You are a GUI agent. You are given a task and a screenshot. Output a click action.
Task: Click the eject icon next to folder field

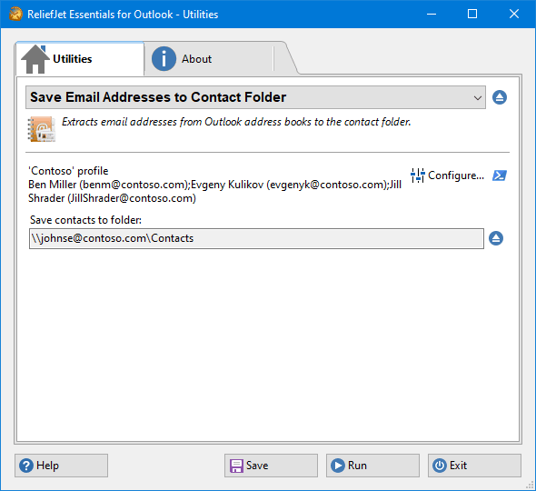point(496,238)
